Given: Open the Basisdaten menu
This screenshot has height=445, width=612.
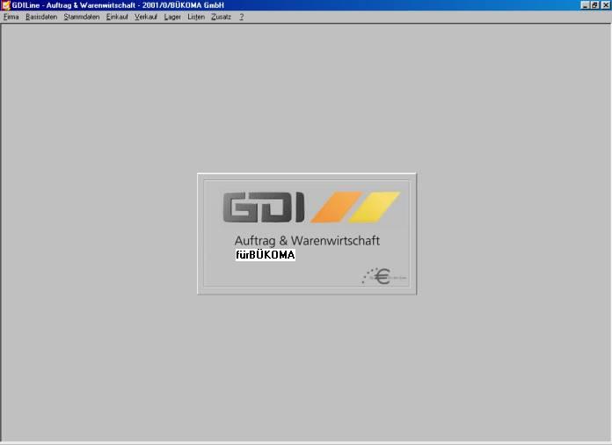Looking at the screenshot, I should [41, 18].
